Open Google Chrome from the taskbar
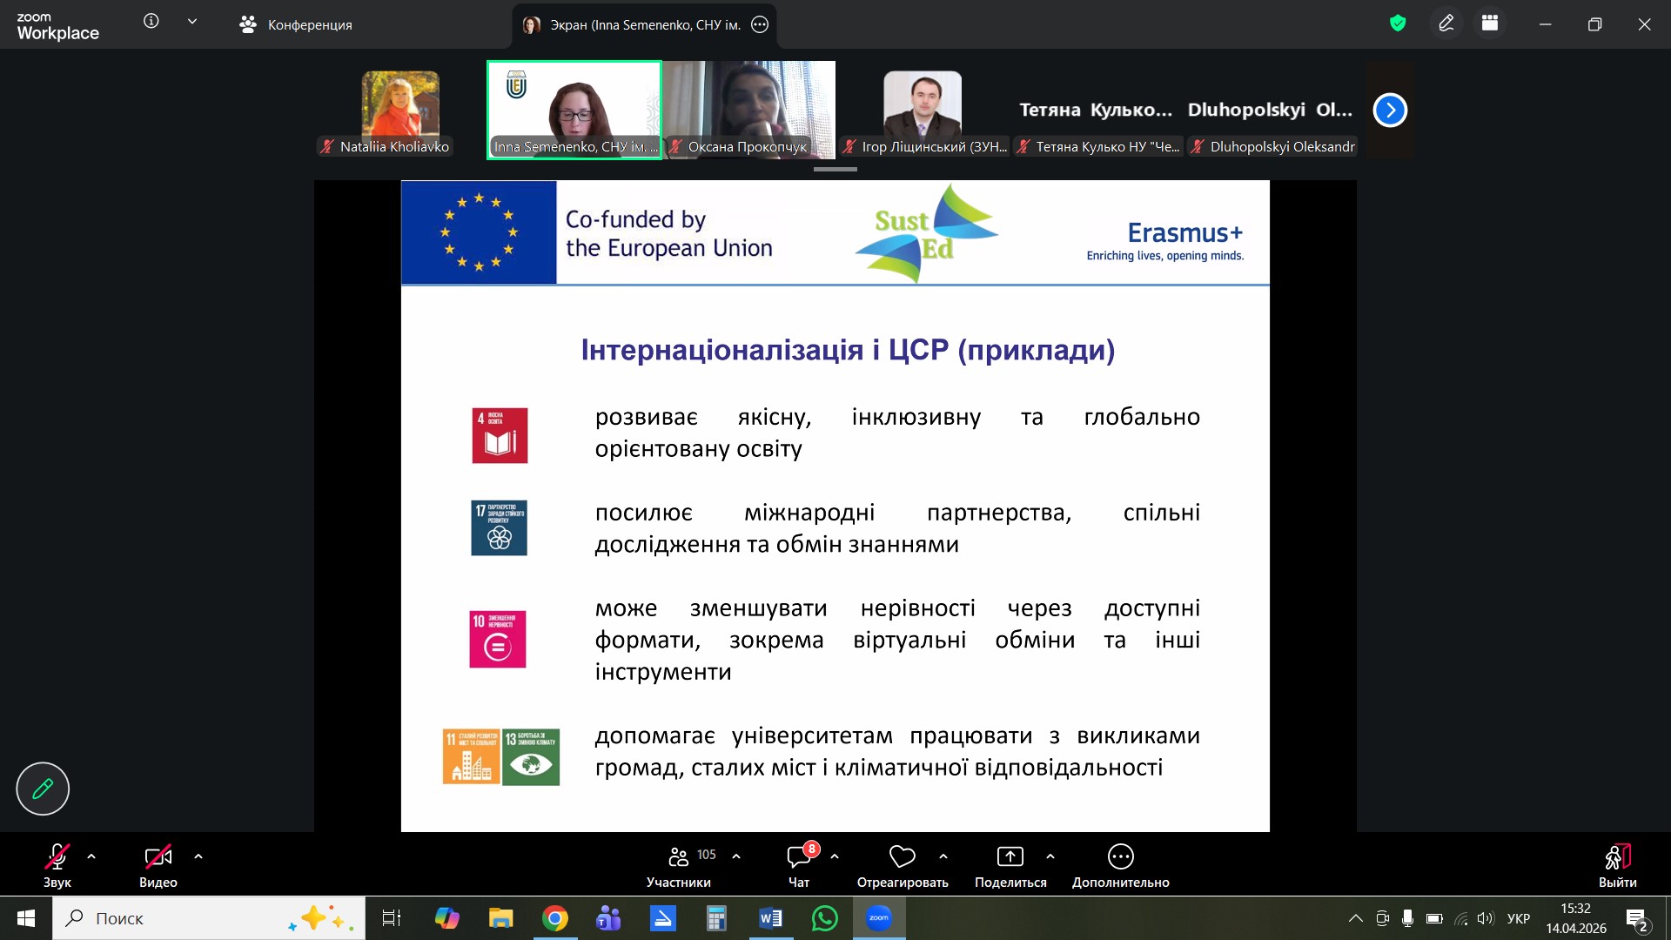 [555, 918]
